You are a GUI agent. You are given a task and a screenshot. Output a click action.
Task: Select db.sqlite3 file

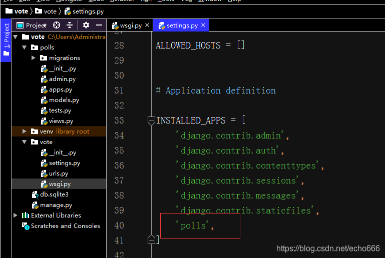click(54, 194)
